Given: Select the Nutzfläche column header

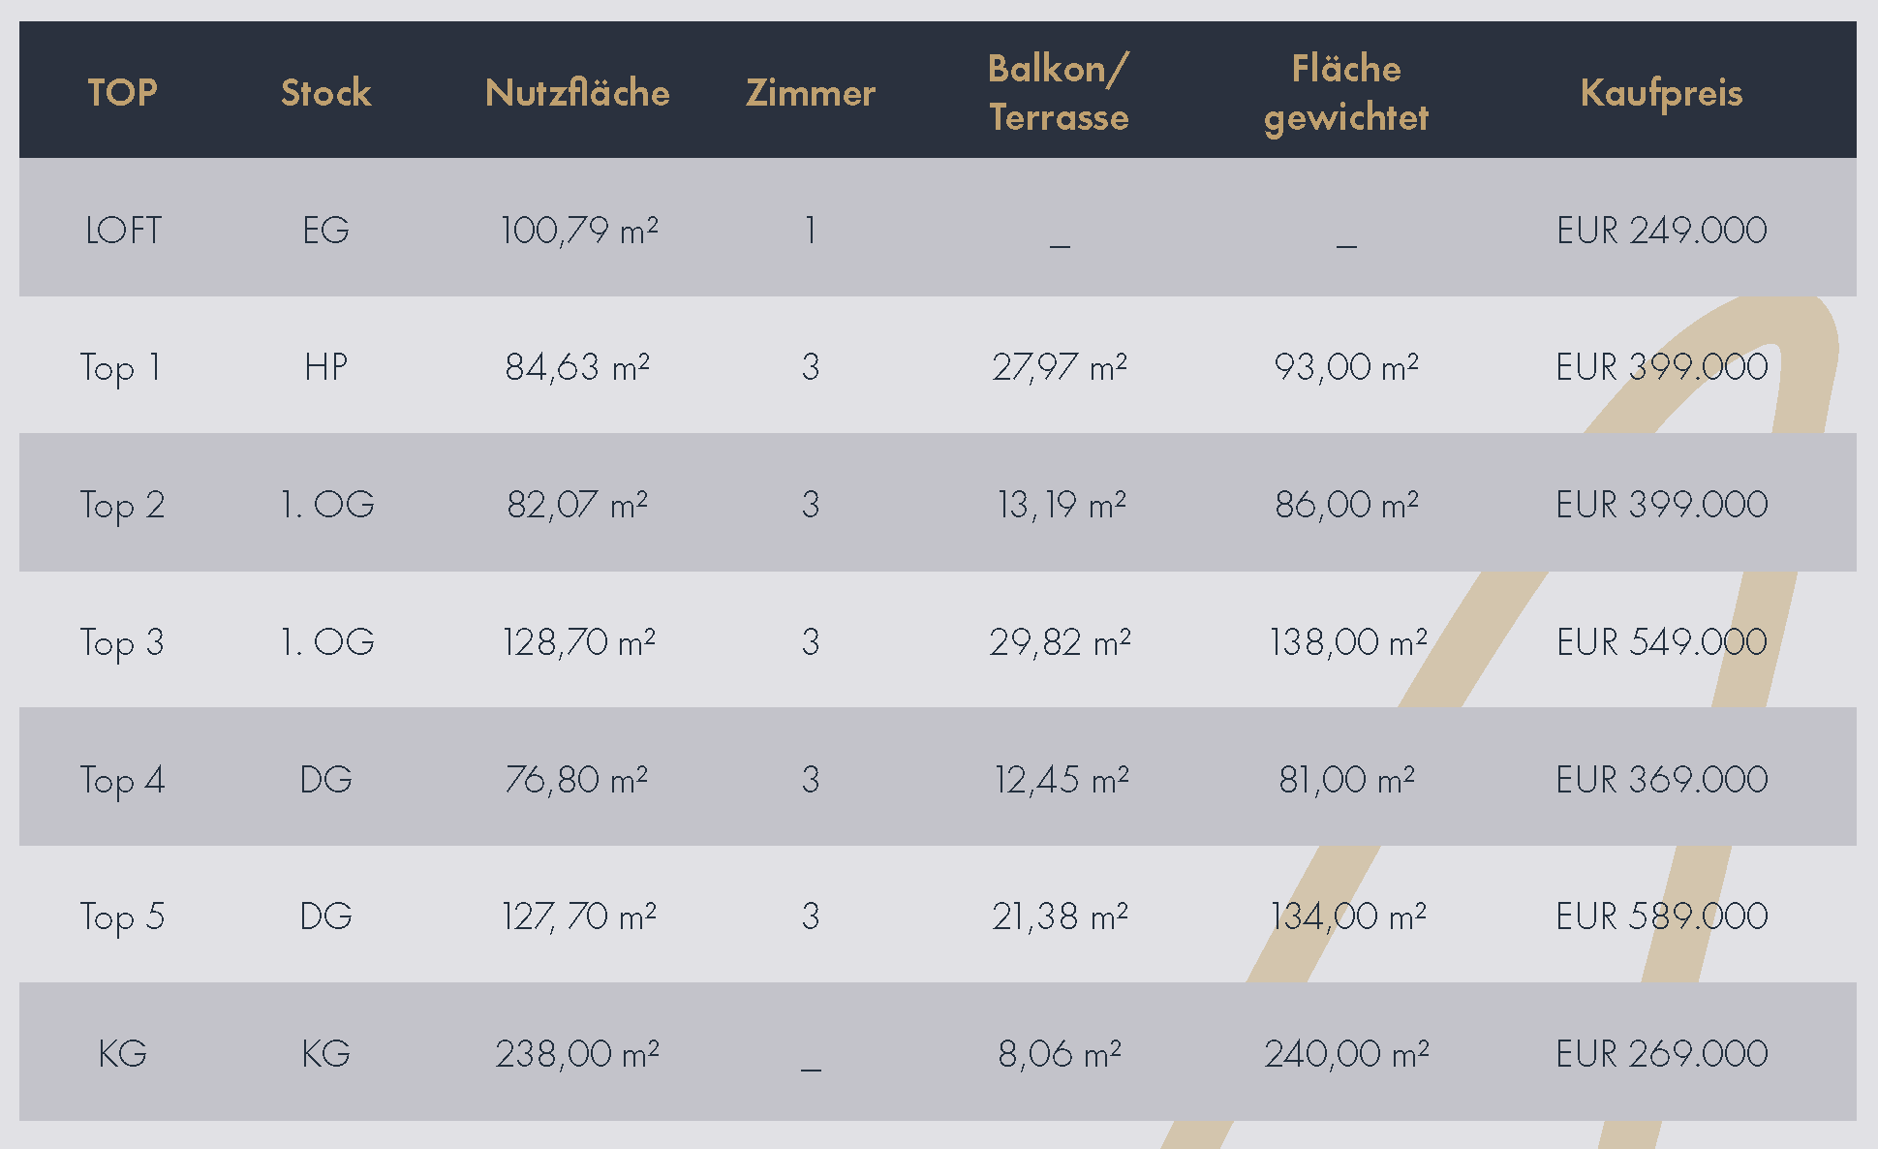Looking at the screenshot, I should click(577, 93).
